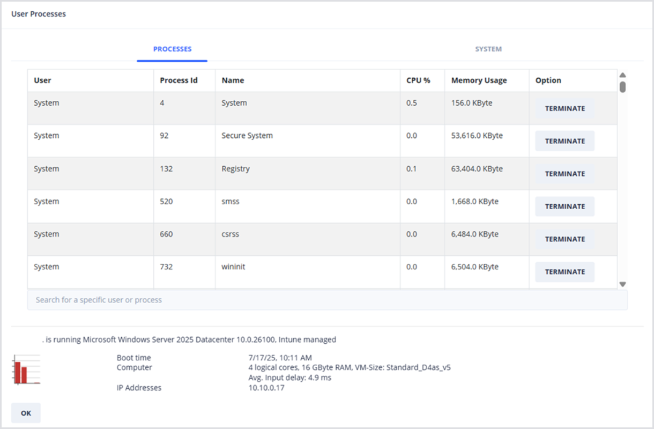Click the Process Id column header
The width and height of the screenshot is (654, 429).
[179, 80]
